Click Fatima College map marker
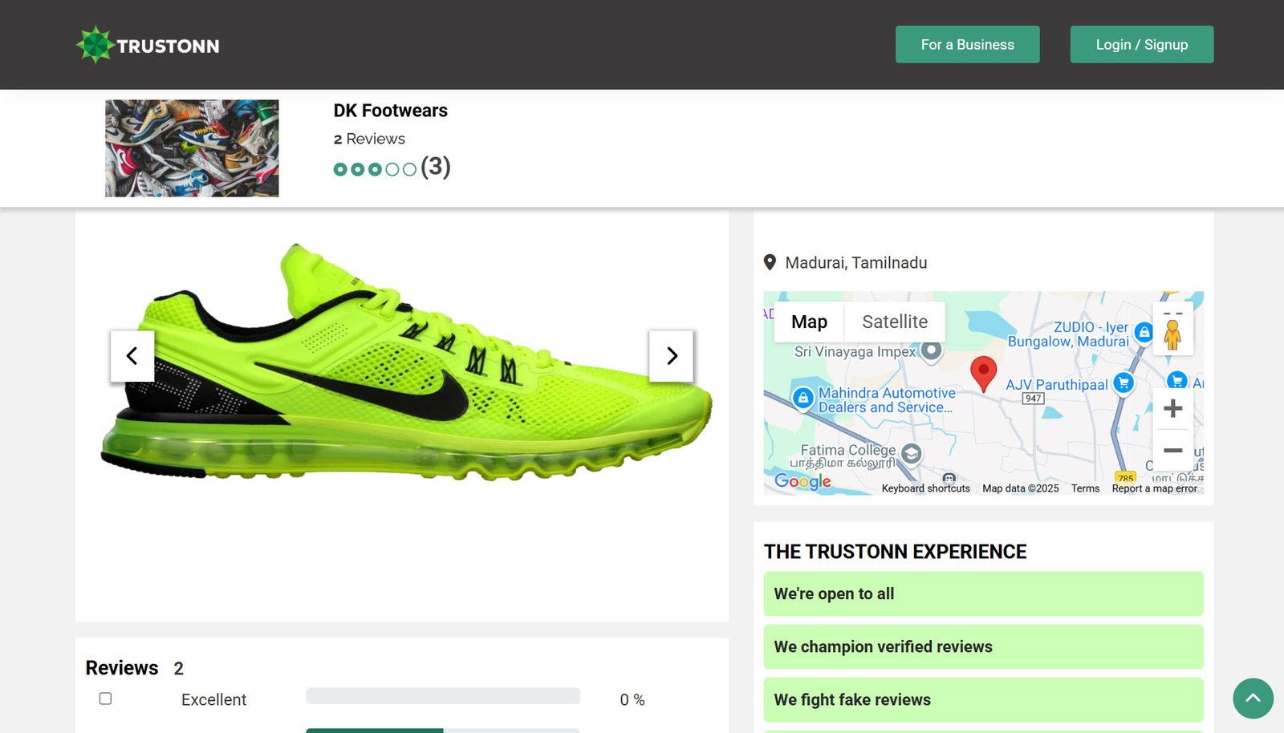 point(911,454)
